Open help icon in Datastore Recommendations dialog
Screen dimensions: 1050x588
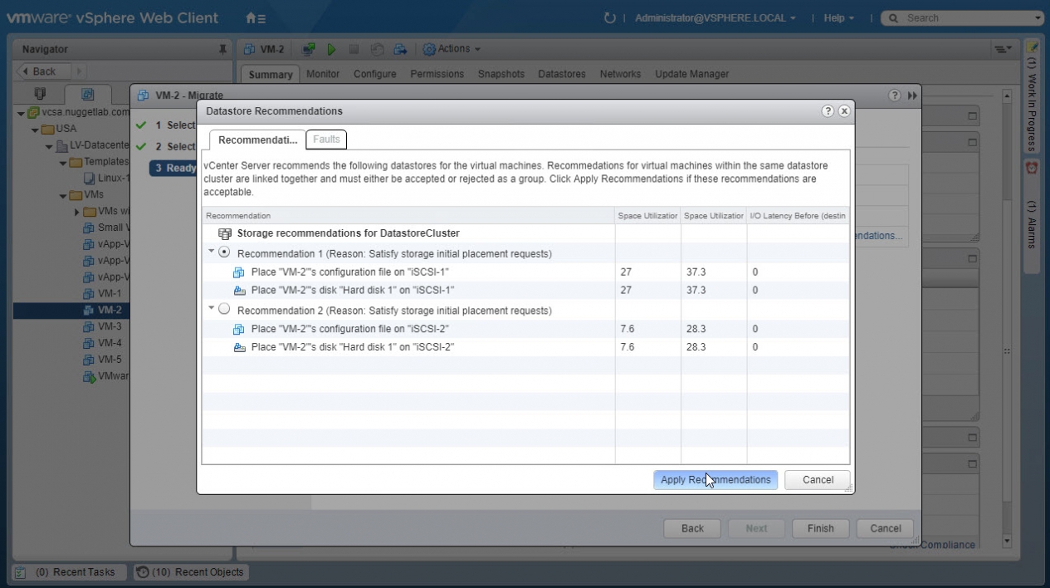(x=828, y=111)
